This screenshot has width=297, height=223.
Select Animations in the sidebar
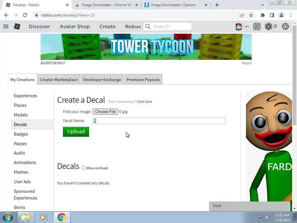[25, 163]
